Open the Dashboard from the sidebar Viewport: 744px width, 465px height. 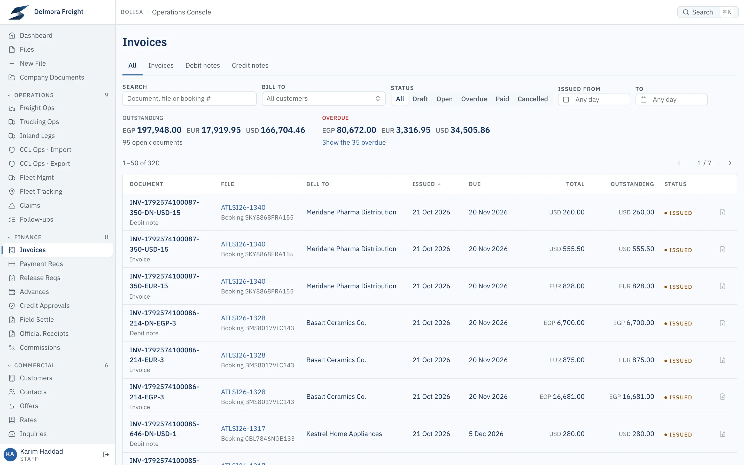(58, 35)
